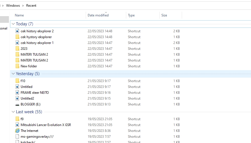Select the BLOGGER (E:) drive icon
The image size is (251, 143).
[17, 104]
